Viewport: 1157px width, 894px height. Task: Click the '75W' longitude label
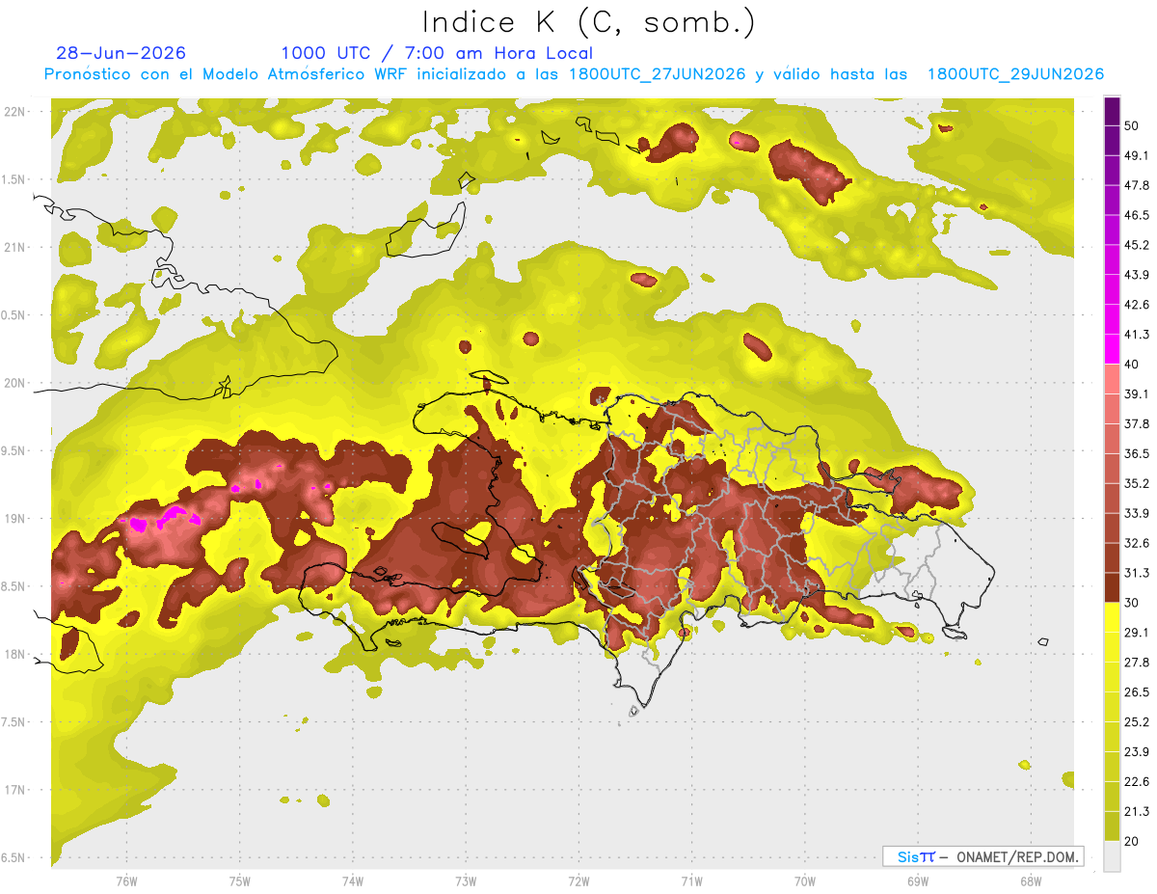pyautogui.click(x=239, y=880)
